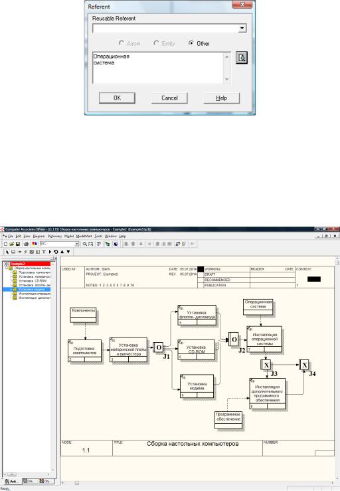Select Example2 root in tree
340x491 pixels.
click(x=30, y=264)
